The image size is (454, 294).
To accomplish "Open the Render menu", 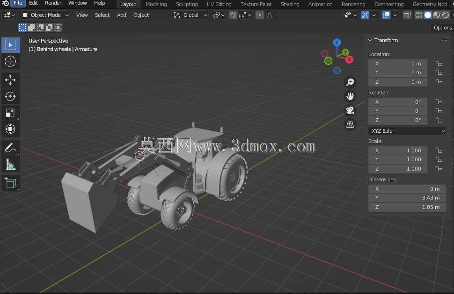I will pyautogui.click(x=53, y=3).
